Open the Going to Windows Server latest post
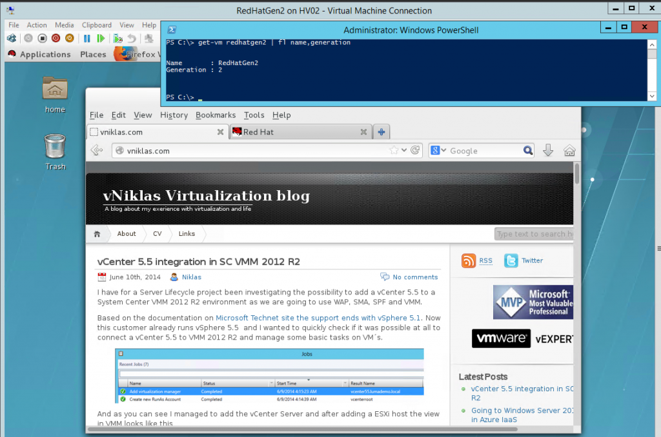This screenshot has width=661, height=437. (x=522, y=414)
